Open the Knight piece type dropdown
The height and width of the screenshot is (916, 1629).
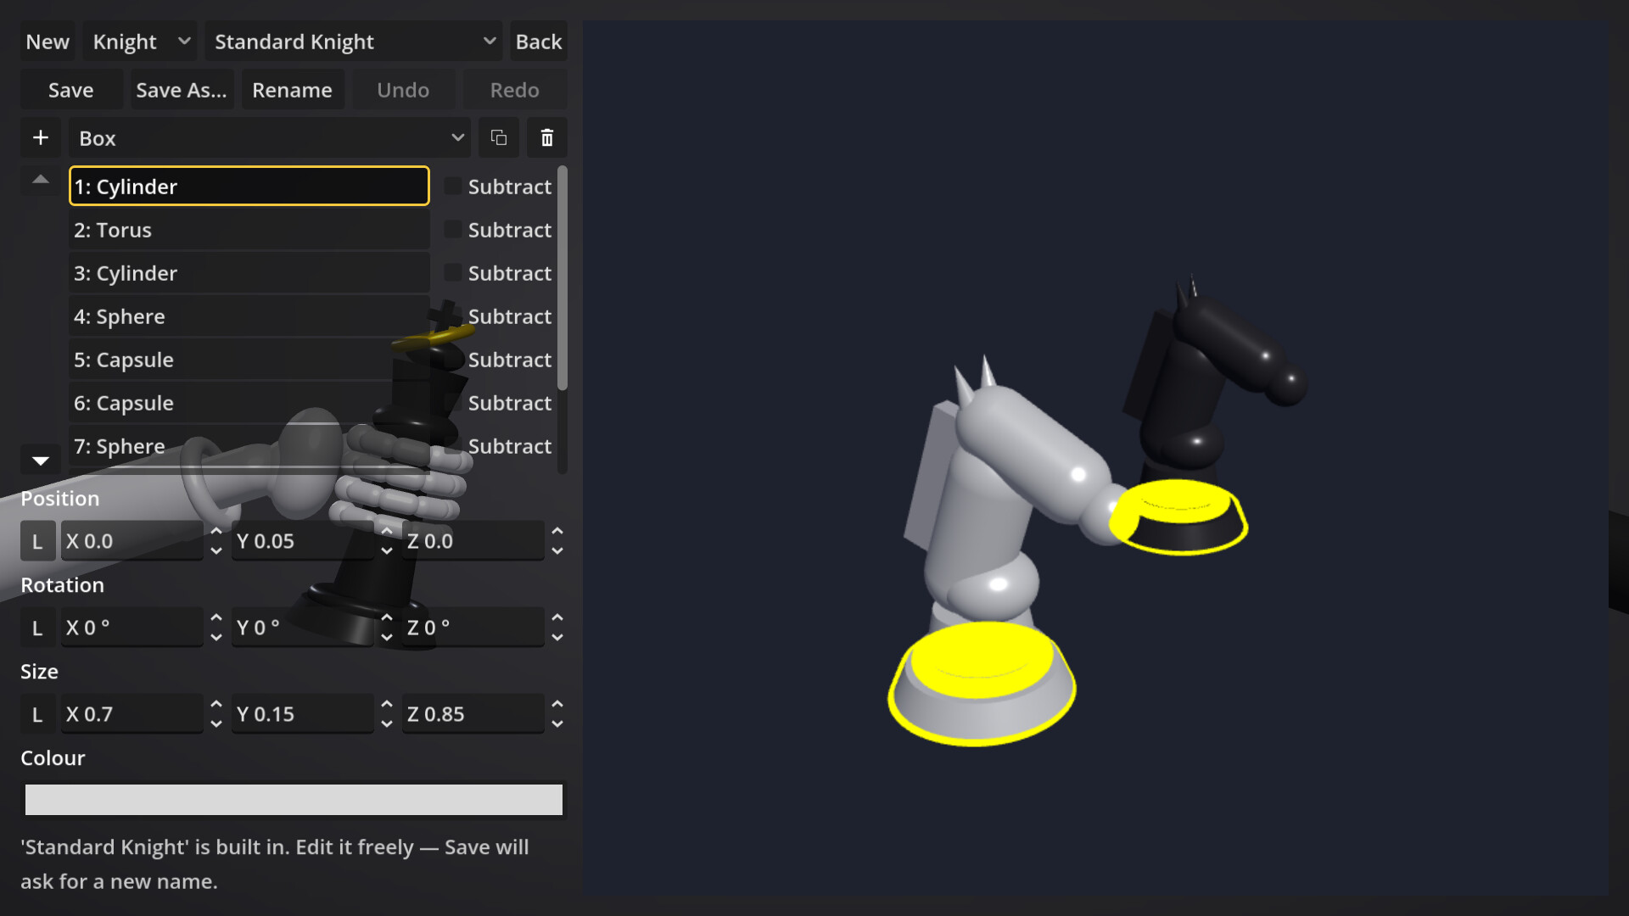pos(140,42)
